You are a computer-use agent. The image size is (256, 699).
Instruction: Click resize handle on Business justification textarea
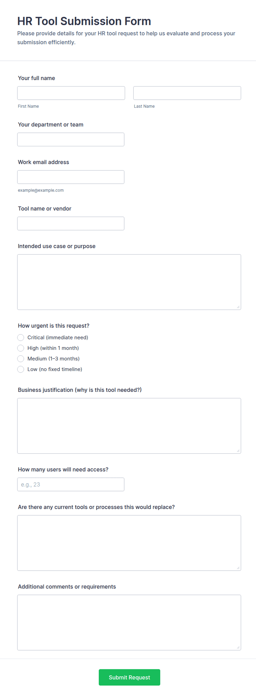coord(238,451)
